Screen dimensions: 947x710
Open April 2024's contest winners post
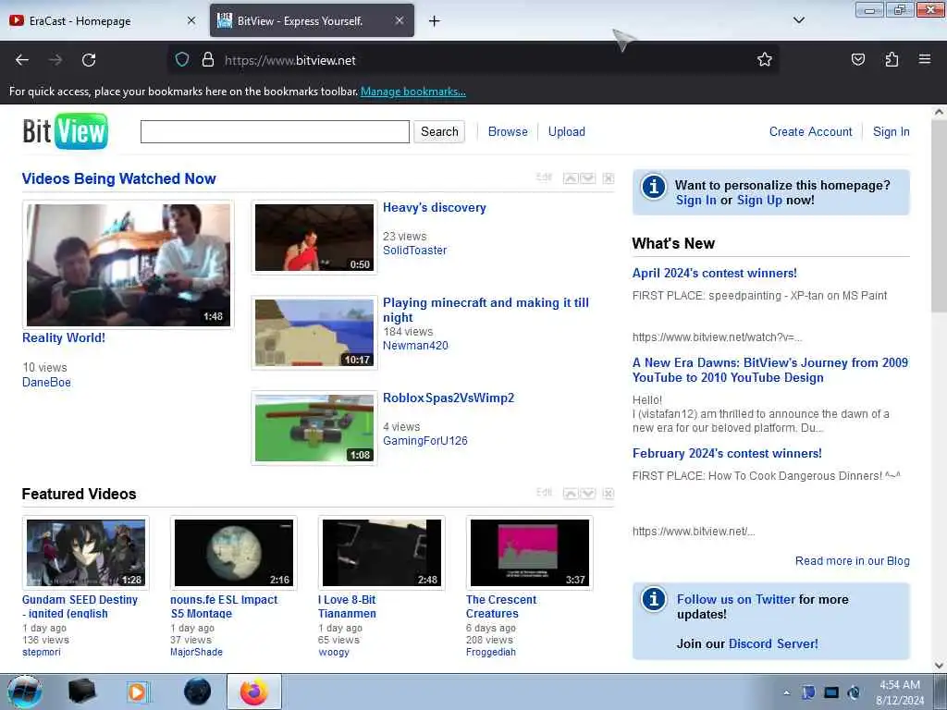pos(715,274)
